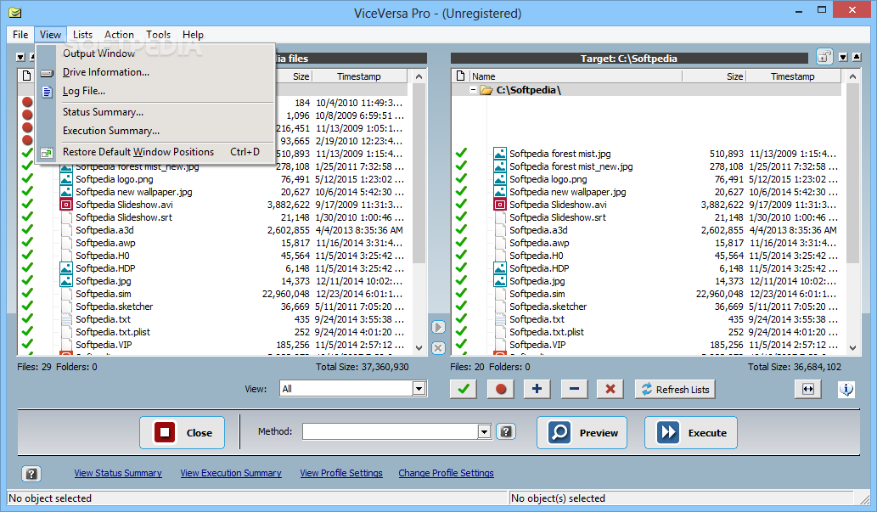Screen dimensions: 877x512
Task: Click the Refresh Lists button
Action: (675, 389)
